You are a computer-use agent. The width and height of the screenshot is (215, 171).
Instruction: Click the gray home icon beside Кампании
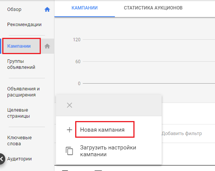pos(47,46)
